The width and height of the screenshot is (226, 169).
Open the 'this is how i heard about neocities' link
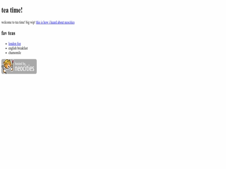pos(55,23)
